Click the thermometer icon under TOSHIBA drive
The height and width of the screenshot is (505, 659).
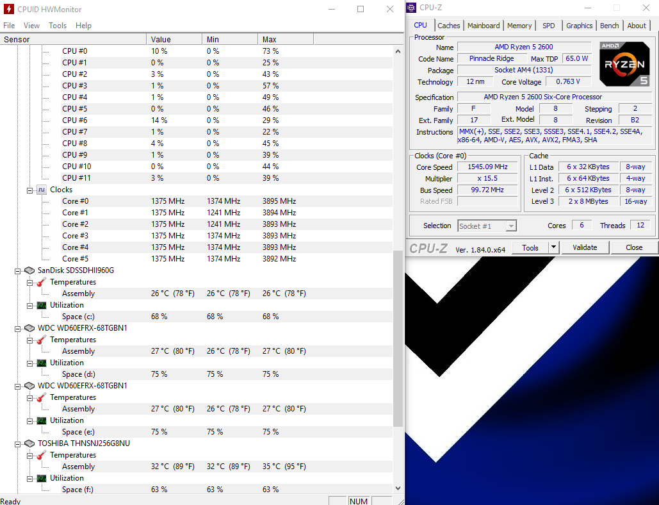tap(41, 455)
